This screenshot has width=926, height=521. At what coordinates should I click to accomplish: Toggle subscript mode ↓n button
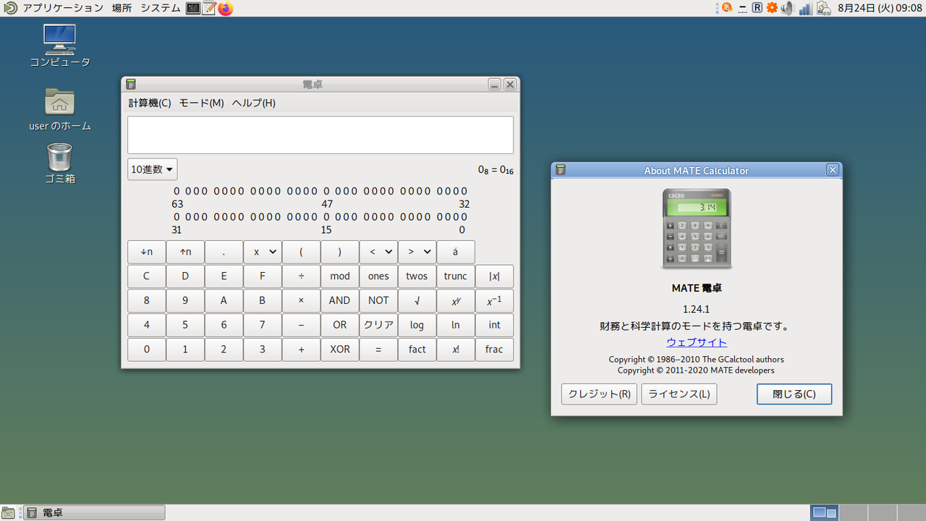click(x=147, y=252)
